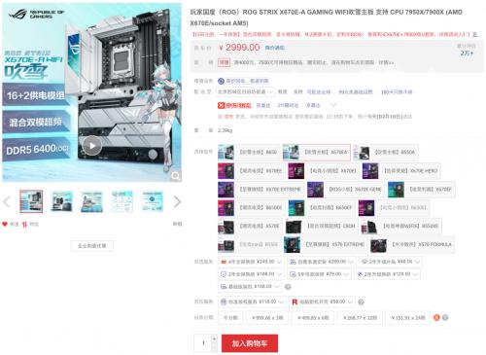This screenshot has height=355, width=486.
Task: Open the delivery region dropdown
Action: [x=246, y=91]
